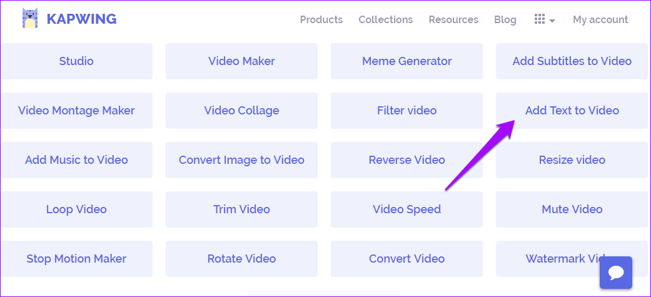Choose the Reverse Video tool

(407, 160)
